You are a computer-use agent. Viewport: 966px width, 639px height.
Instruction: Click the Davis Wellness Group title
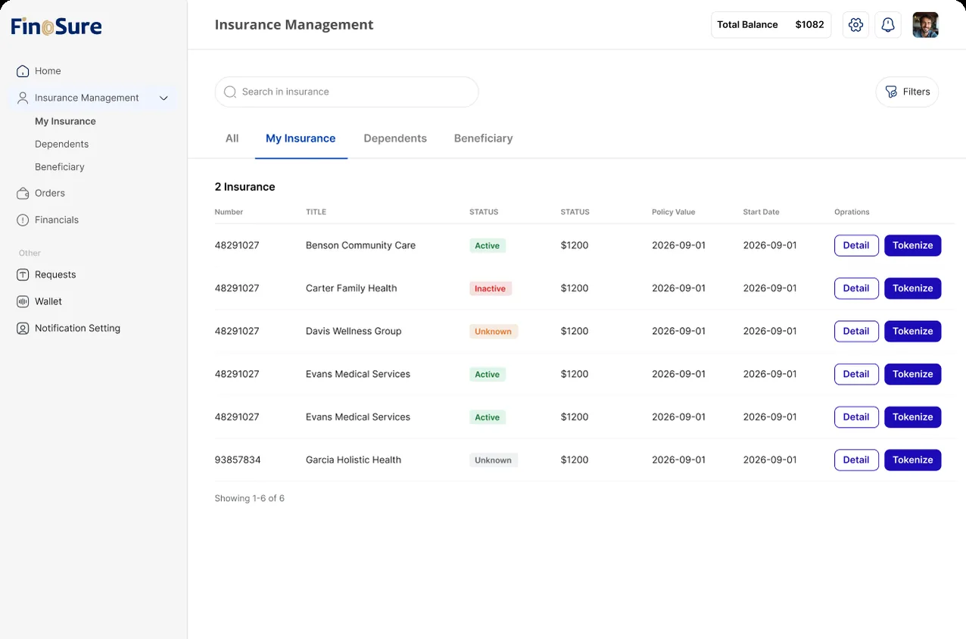coord(354,331)
